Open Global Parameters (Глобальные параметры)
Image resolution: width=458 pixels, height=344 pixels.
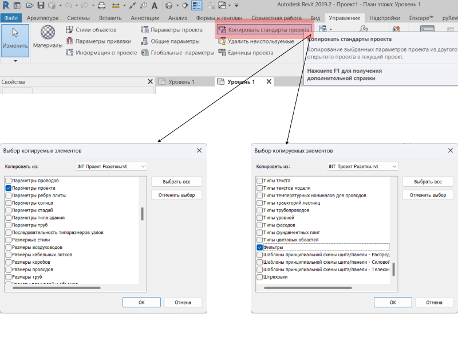tap(177, 53)
